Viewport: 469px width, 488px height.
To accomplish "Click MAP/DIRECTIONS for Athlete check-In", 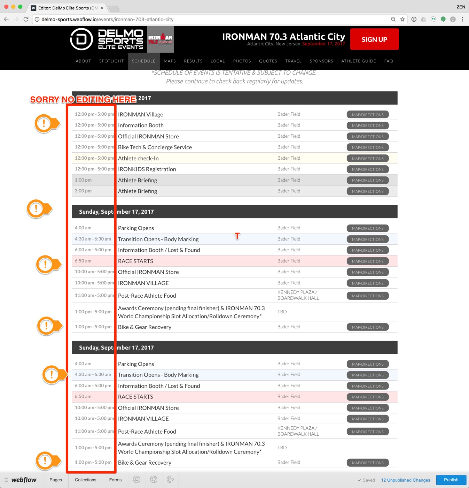I will click(x=368, y=159).
